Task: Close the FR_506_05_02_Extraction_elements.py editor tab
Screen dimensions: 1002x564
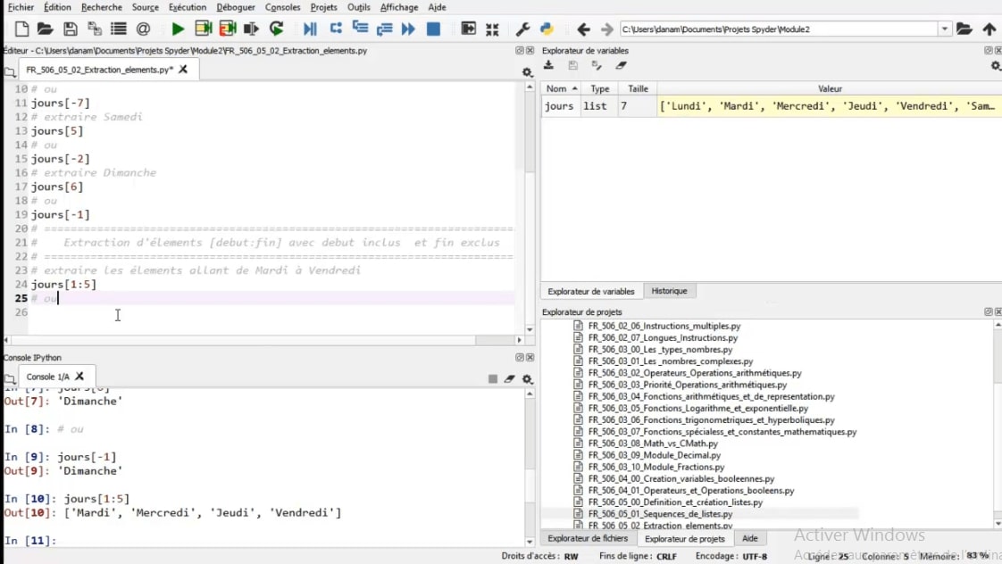Action: (184, 70)
